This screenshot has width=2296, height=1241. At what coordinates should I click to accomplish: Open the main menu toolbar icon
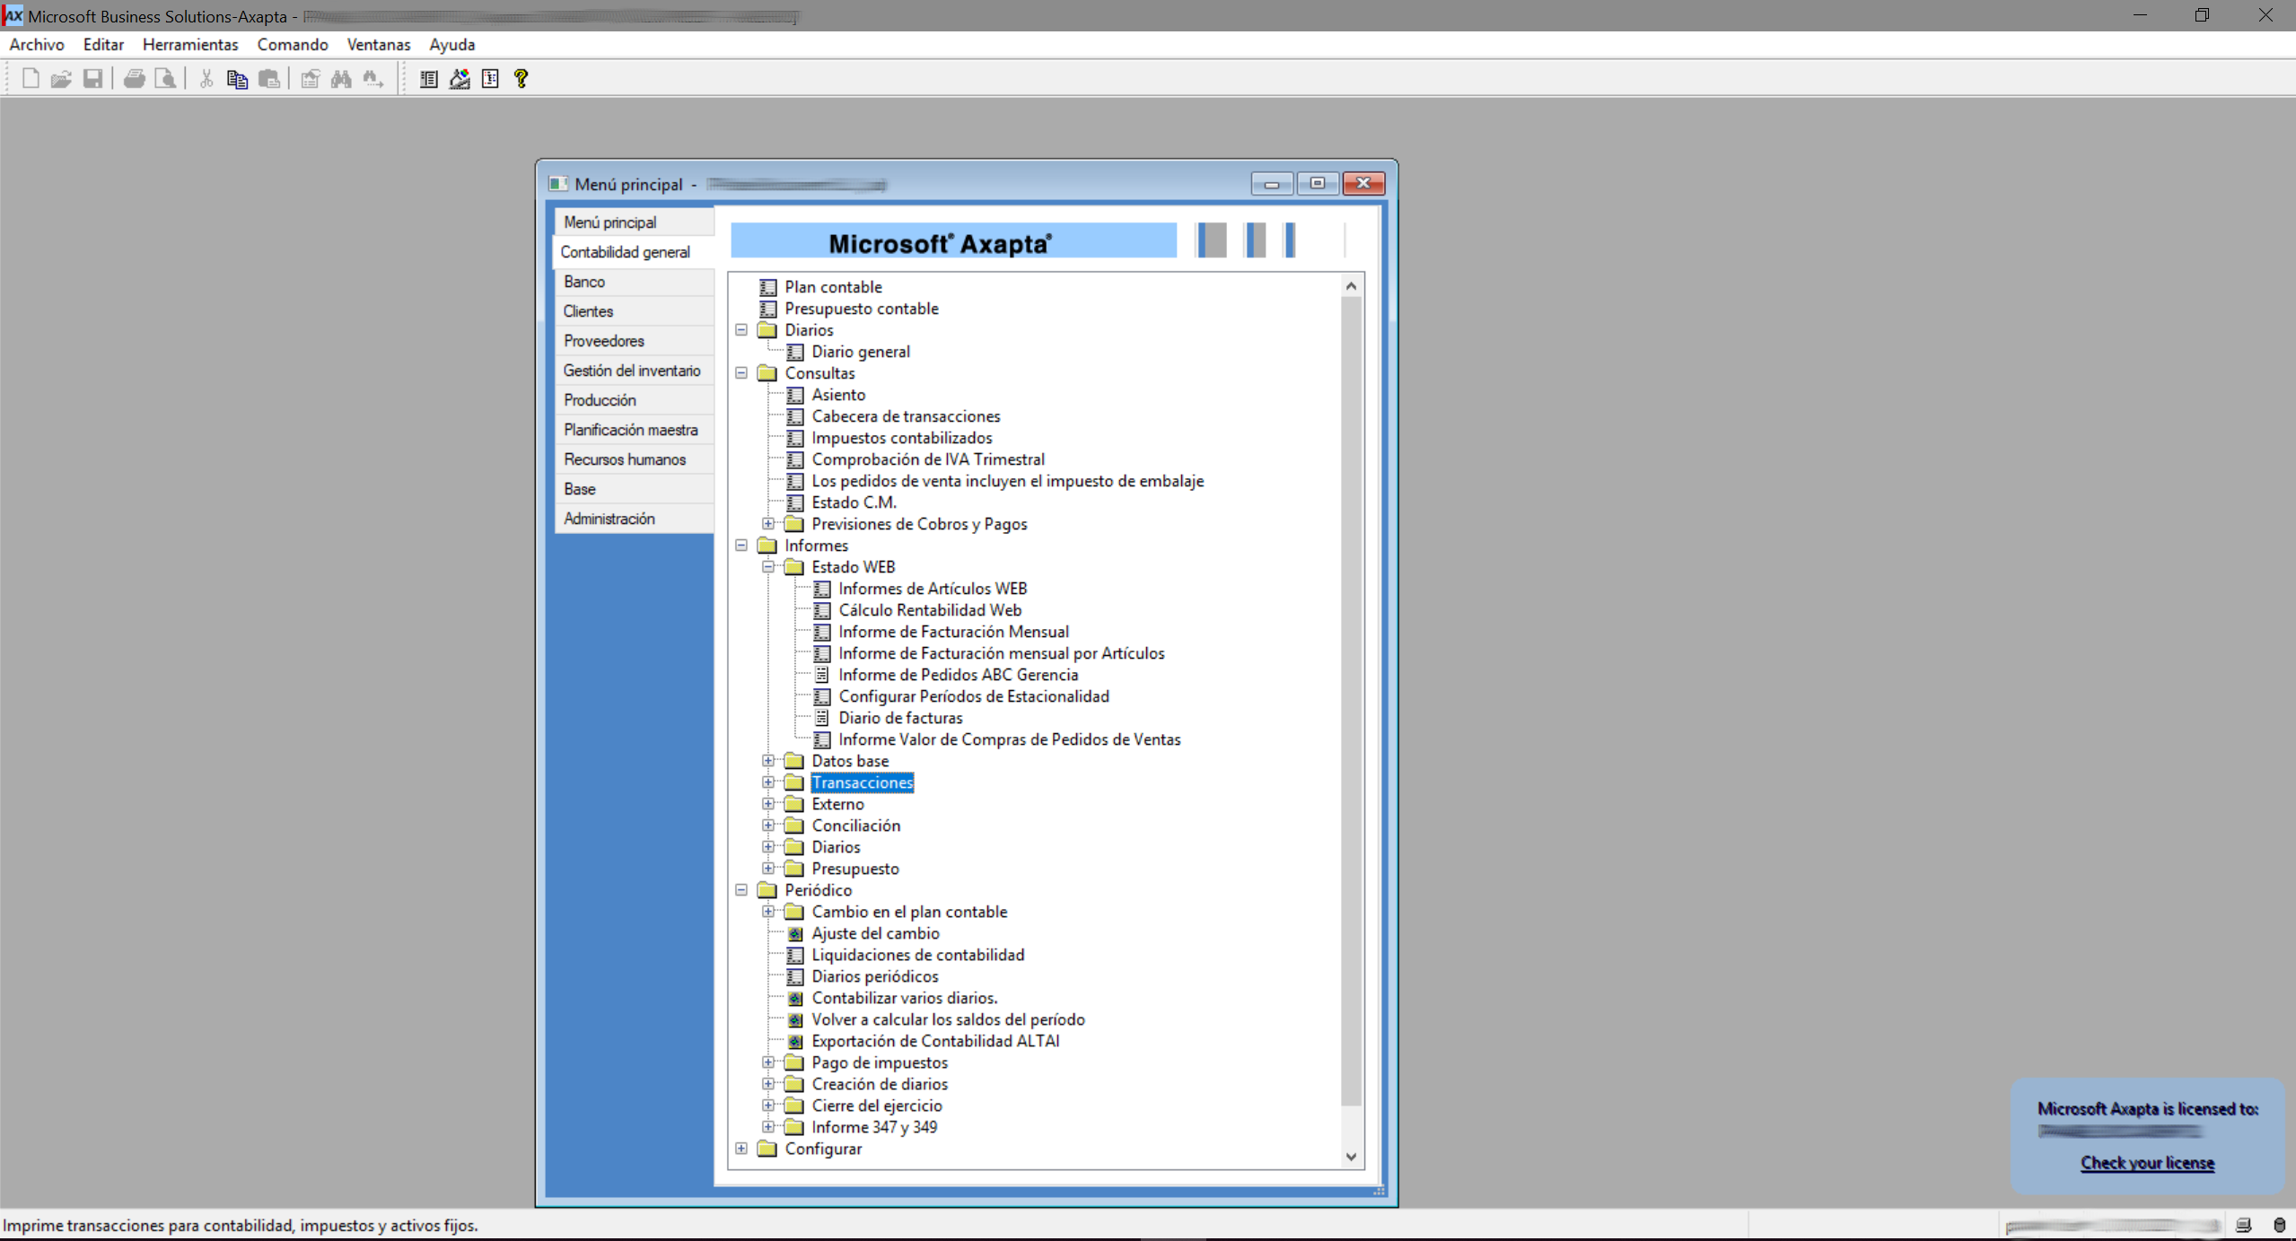[429, 79]
